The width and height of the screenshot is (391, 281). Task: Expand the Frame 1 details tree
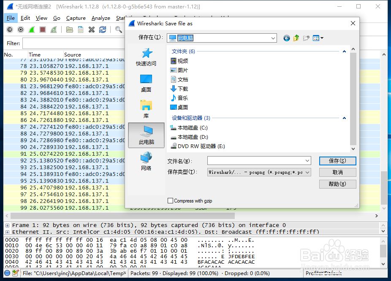coord(8,225)
